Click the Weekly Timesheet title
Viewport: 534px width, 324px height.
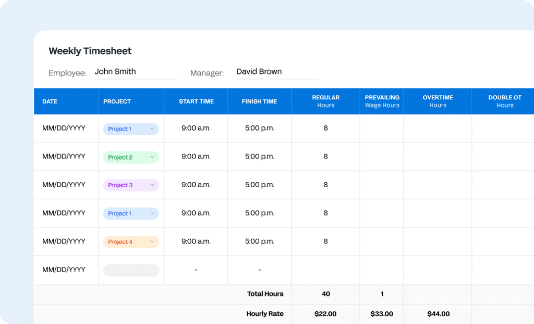[90, 51]
